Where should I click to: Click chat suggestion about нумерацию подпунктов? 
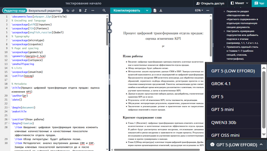(x=242, y=37)
